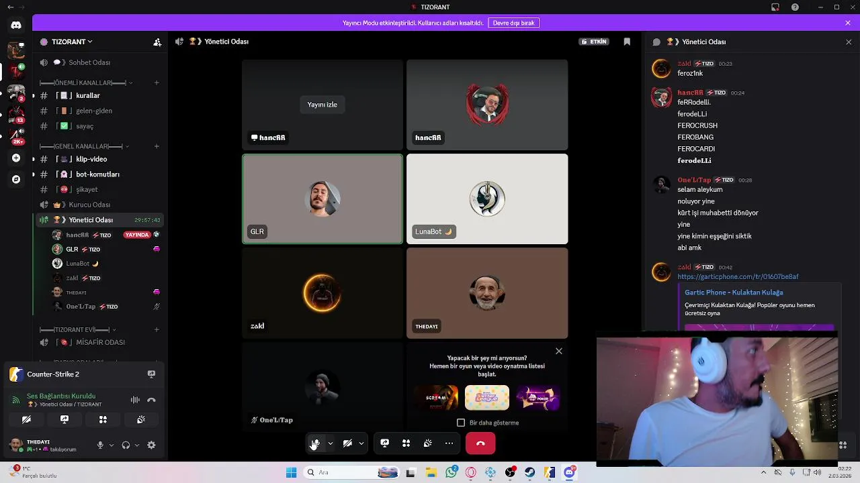Open more call options ellipsis
Screen dimensions: 860x483
coord(449,443)
